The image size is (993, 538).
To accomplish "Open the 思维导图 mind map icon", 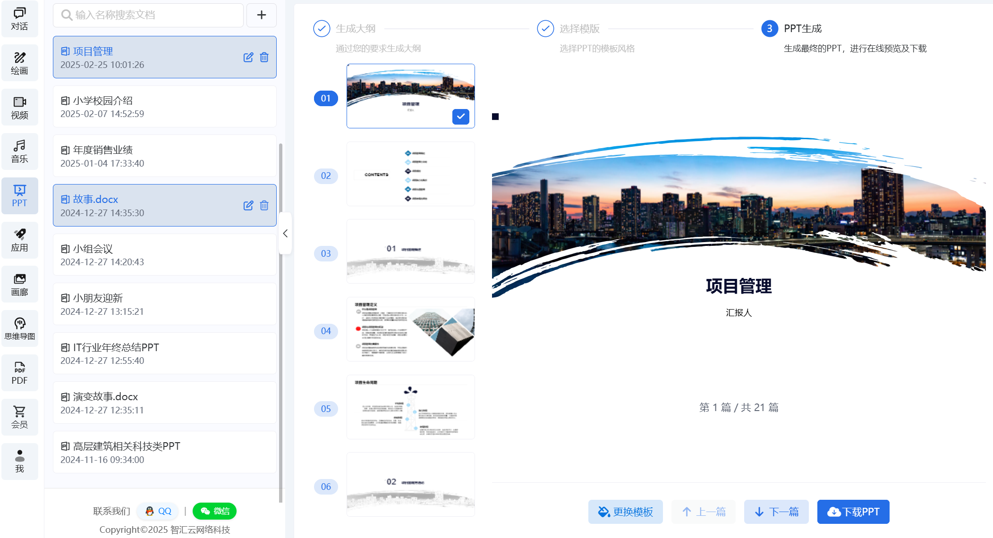I will point(19,328).
